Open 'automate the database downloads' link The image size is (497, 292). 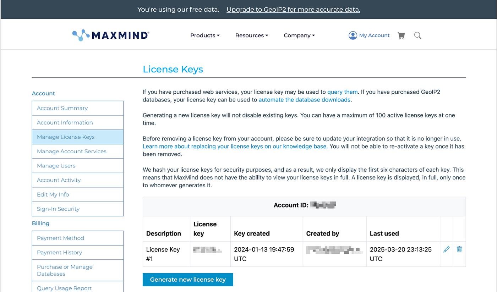(305, 100)
